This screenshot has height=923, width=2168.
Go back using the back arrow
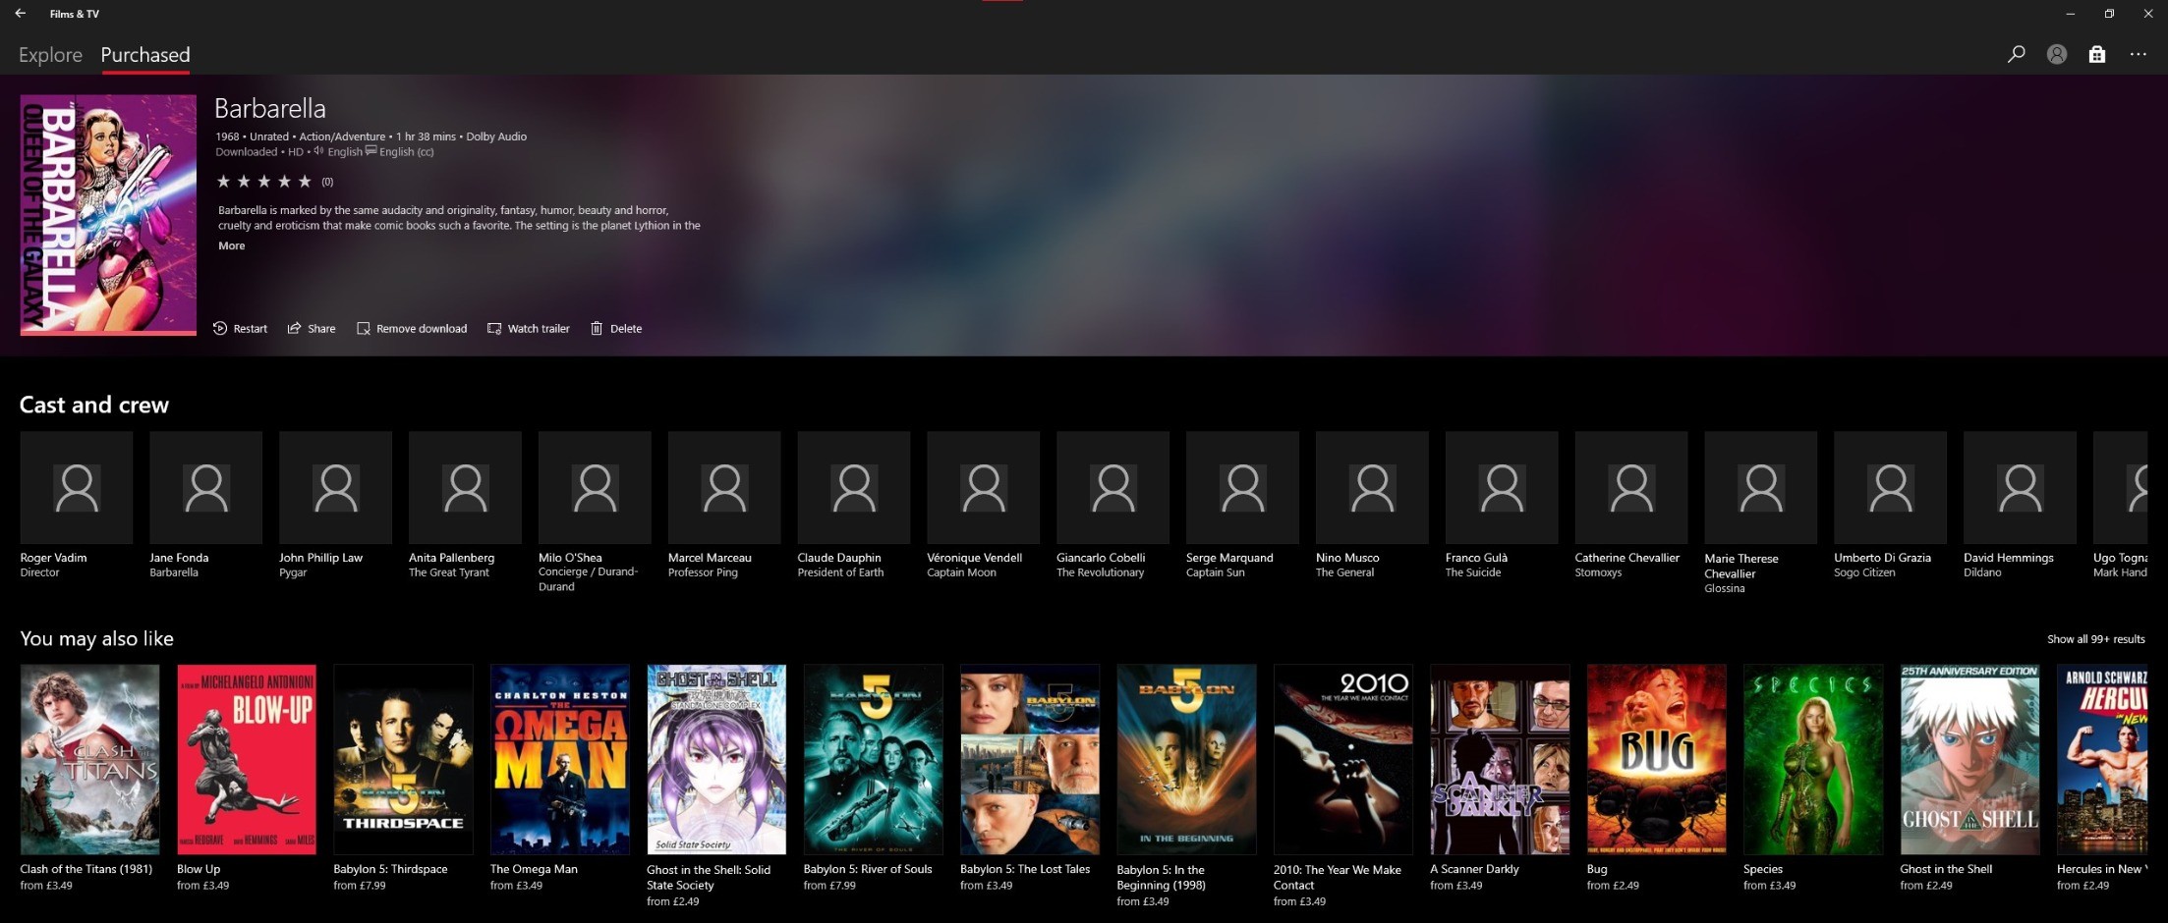[x=21, y=14]
